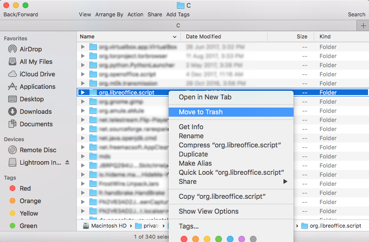This screenshot has height=242, width=369.
Task: Click the folder icon in window title
Action: click(181, 5)
